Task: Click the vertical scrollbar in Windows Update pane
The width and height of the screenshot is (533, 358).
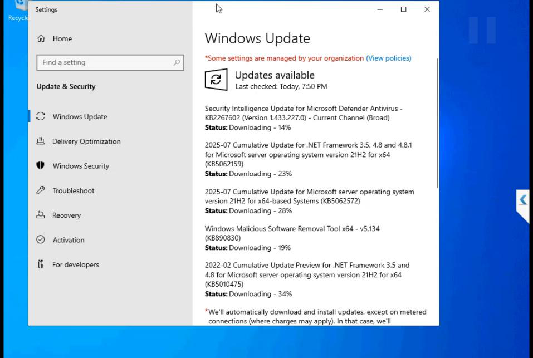Action: [437, 123]
